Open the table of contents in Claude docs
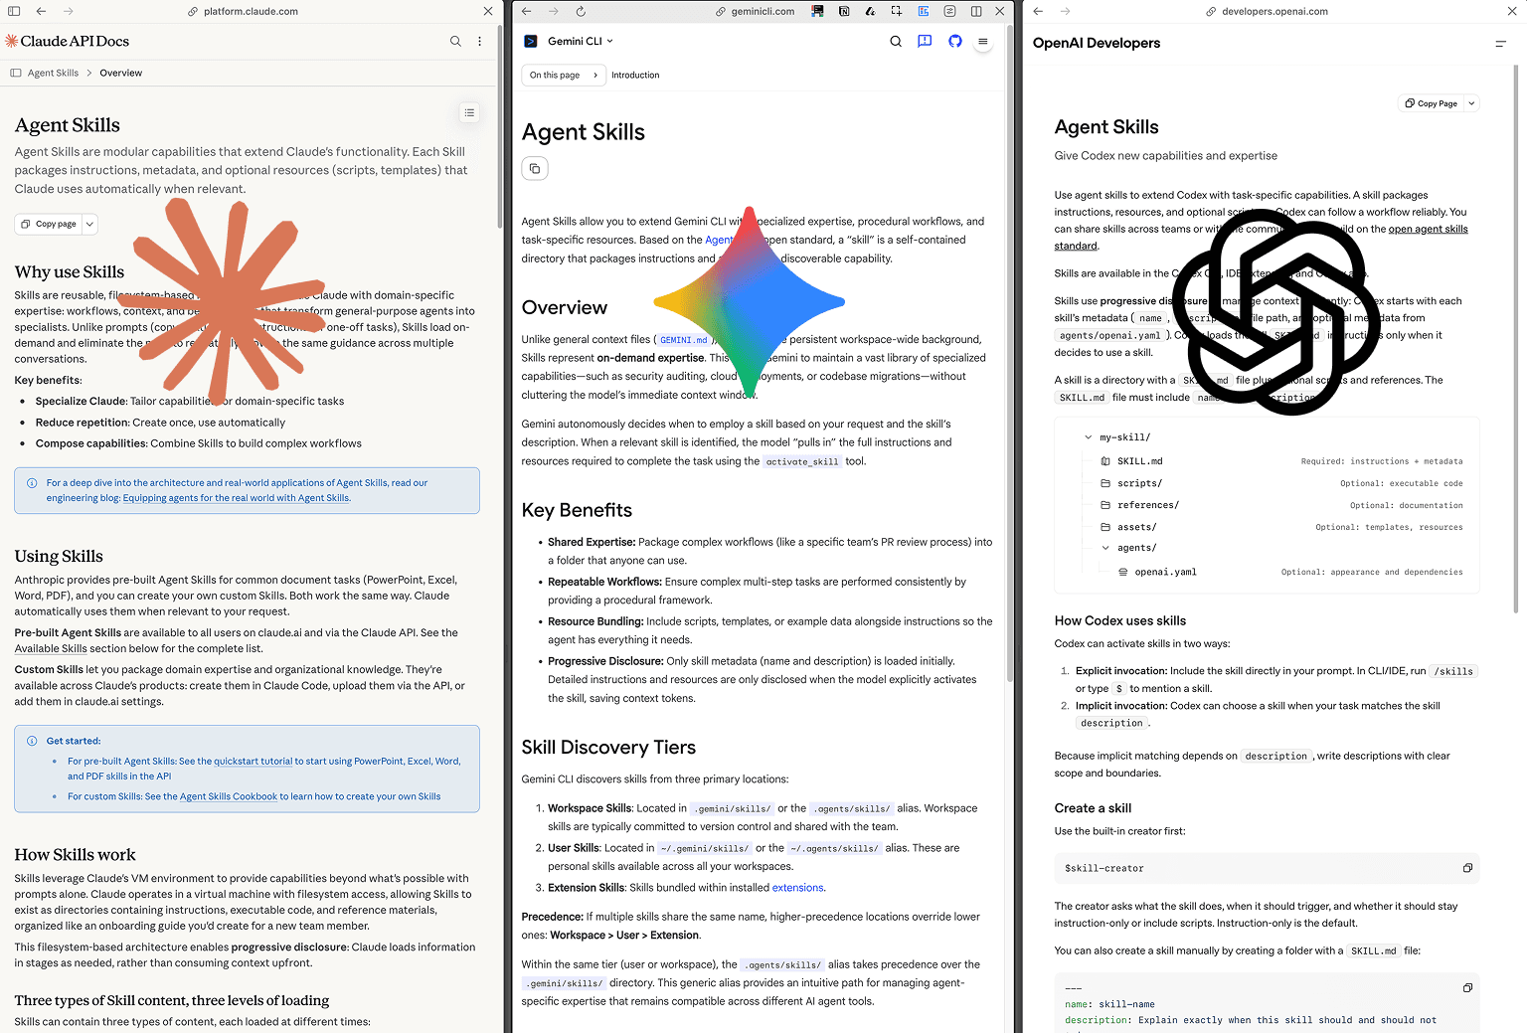 (469, 112)
